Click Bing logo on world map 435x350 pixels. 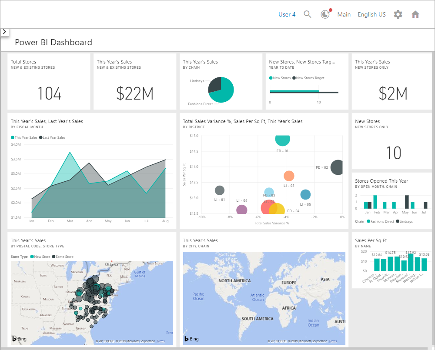[x=191, y=339]
